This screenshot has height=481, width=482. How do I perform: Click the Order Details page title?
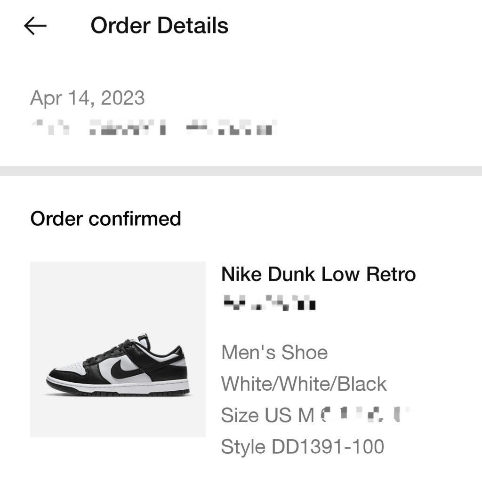coord(159,25)
